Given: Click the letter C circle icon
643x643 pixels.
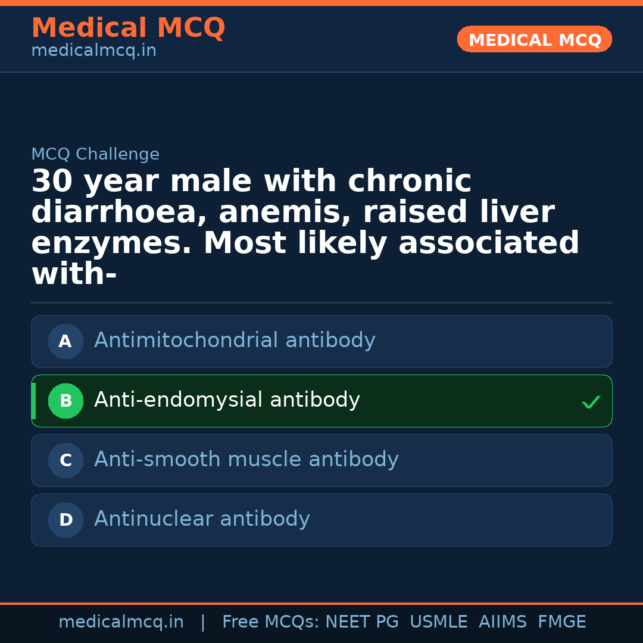Looking at the screenshot, I should [x=65, y=461].
